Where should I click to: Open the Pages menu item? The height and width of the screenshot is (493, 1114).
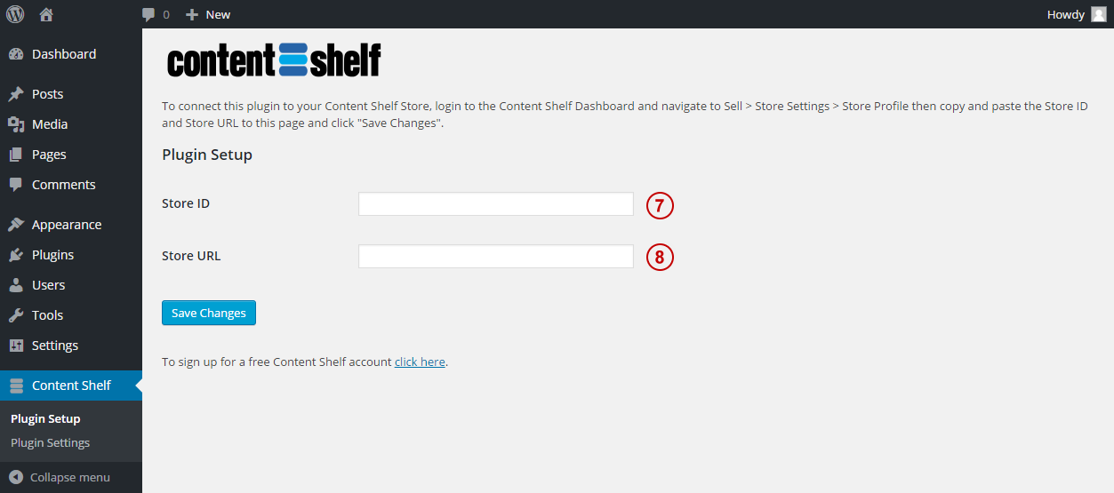click(x=71, y=155)
